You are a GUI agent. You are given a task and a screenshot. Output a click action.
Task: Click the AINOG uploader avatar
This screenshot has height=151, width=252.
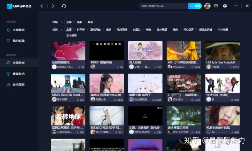tap(54, 67)
